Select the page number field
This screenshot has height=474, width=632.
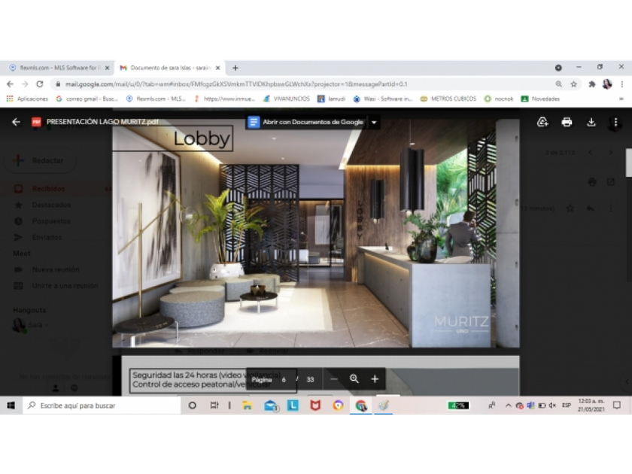(284, 379)
